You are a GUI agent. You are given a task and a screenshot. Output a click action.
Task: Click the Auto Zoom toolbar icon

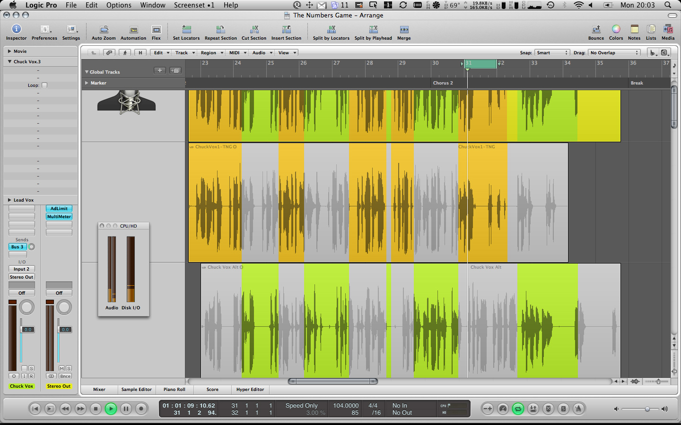pyautogui.click(x=104, y=30)
